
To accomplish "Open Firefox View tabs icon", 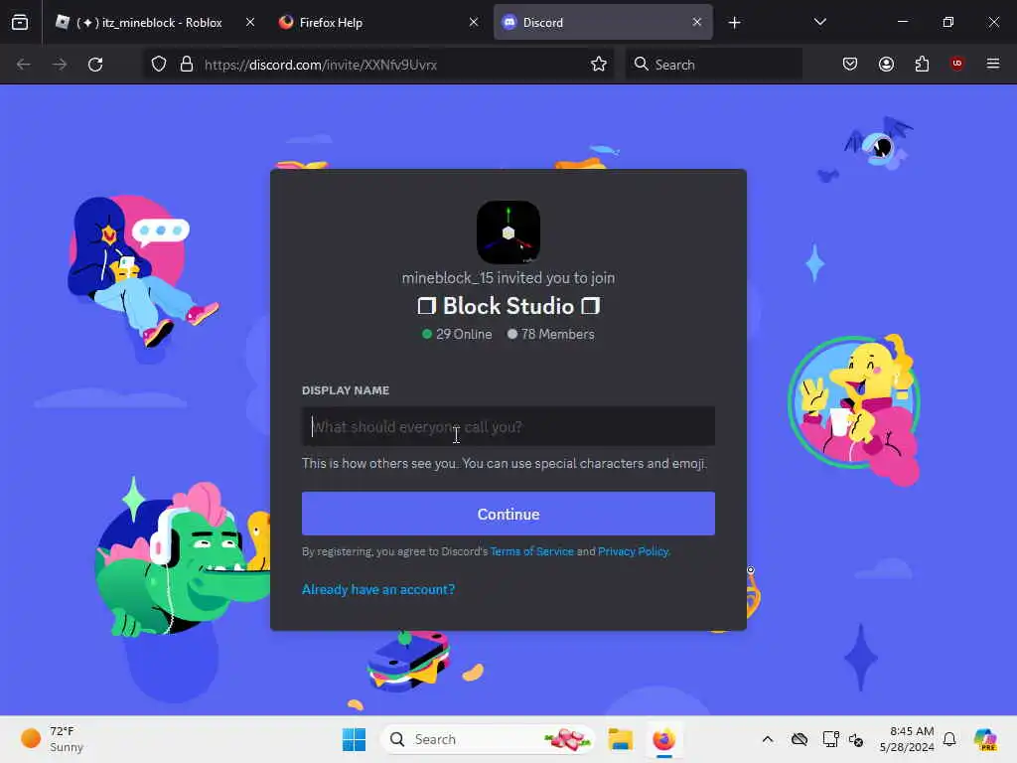I will coord(20,22).
